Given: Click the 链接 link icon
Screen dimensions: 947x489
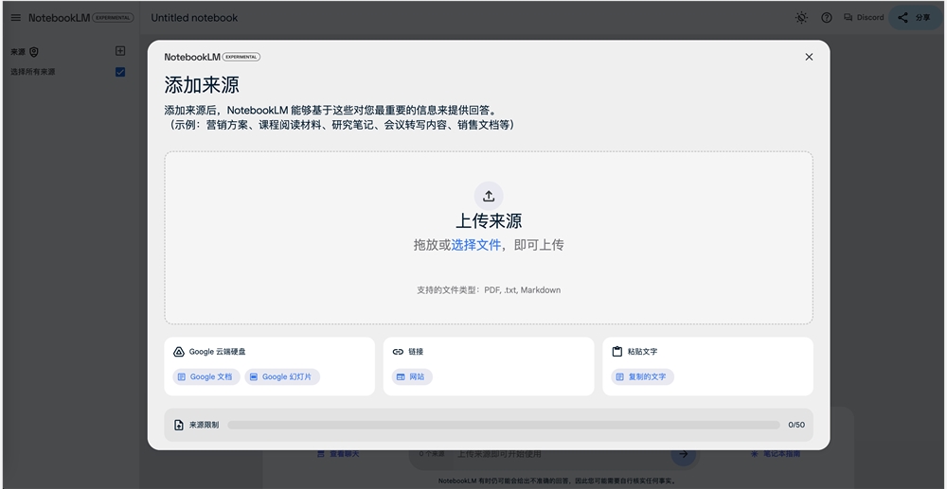Looking at the screenshot, I should (398, 352).
